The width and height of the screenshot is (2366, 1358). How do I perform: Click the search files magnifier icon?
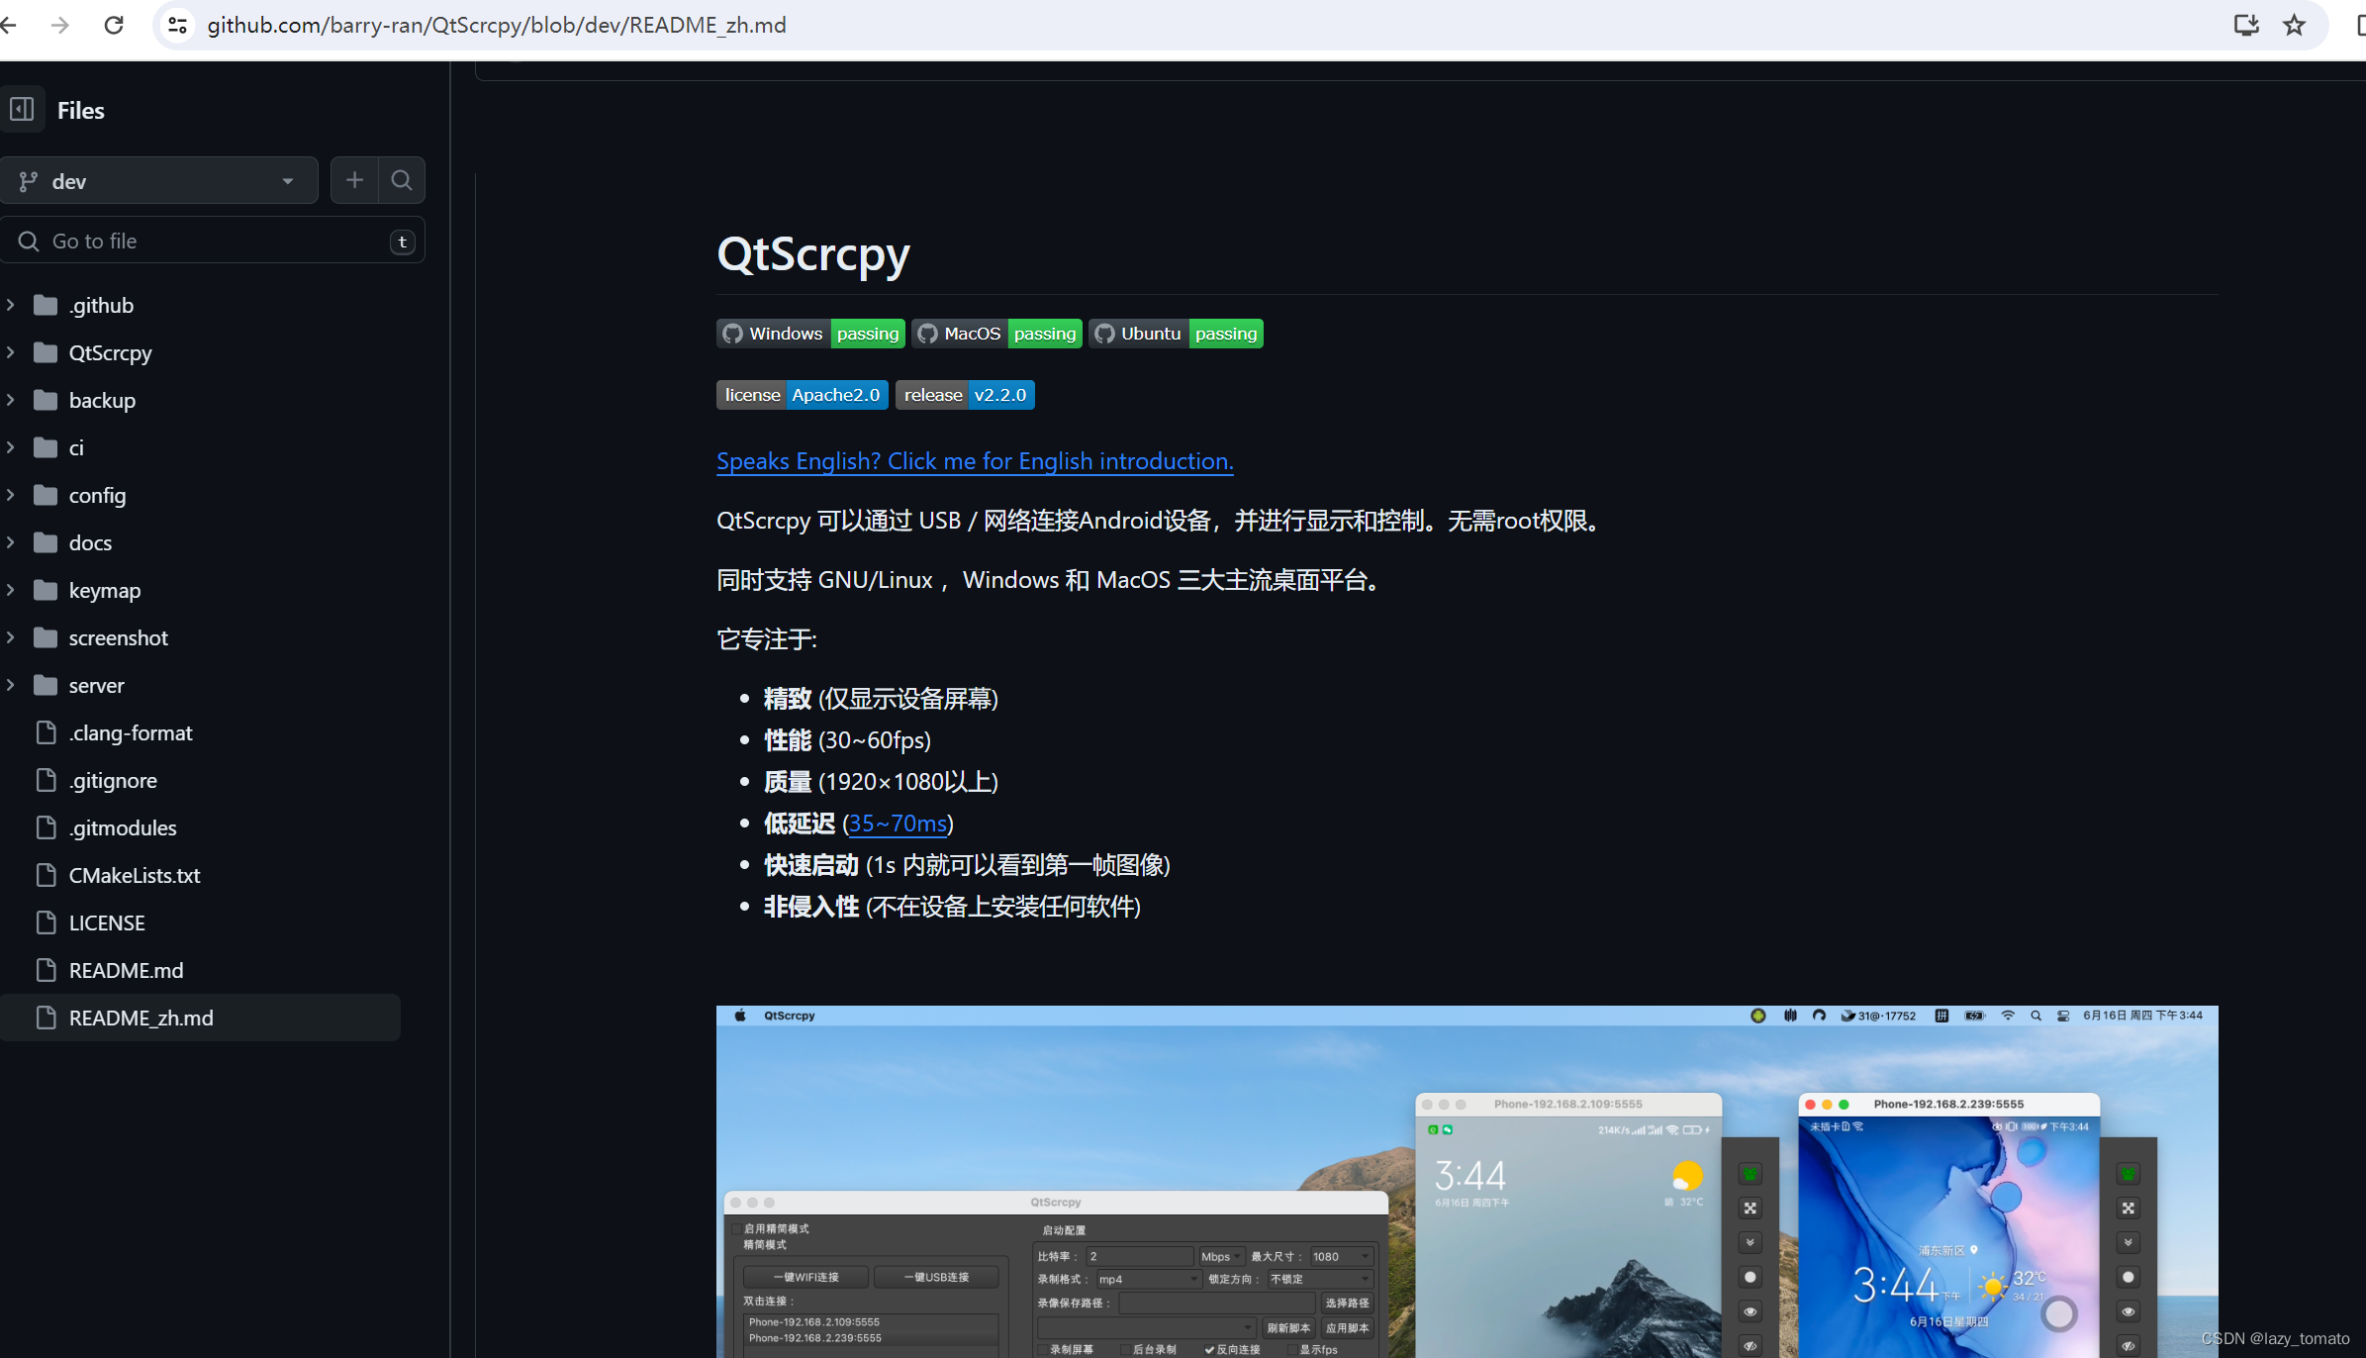tap(401, 180)
